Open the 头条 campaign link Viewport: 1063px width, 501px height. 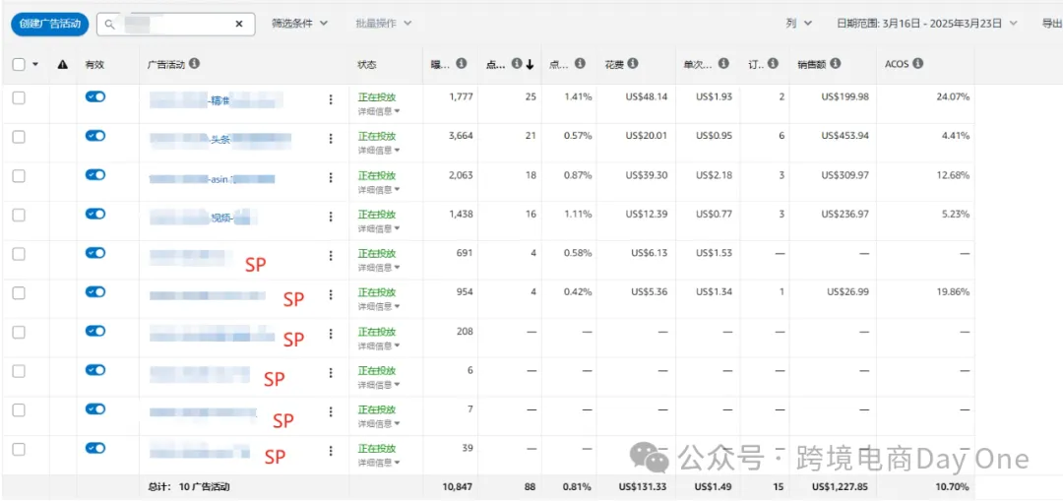220,141
